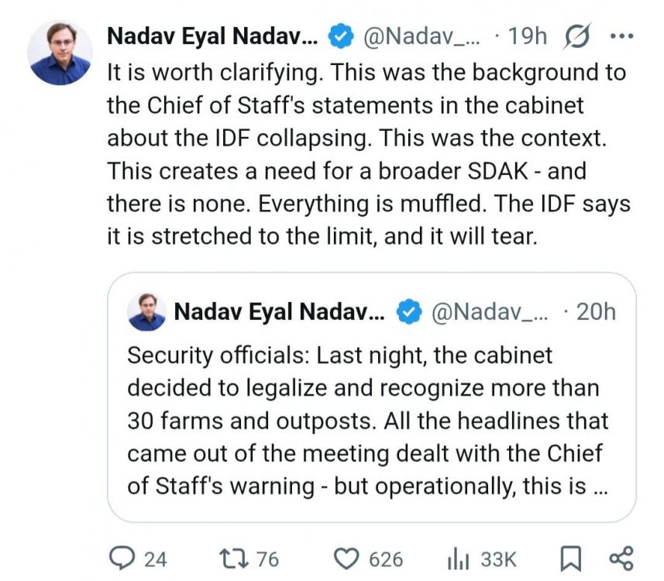Like the tweet with heart icon
Screen dimensions: 664x581
pos(350,559)
